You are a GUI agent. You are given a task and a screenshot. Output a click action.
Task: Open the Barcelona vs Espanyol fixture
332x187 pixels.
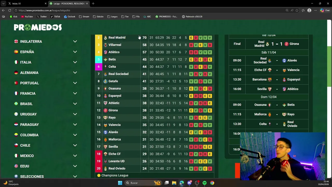[x=268, y=79]
